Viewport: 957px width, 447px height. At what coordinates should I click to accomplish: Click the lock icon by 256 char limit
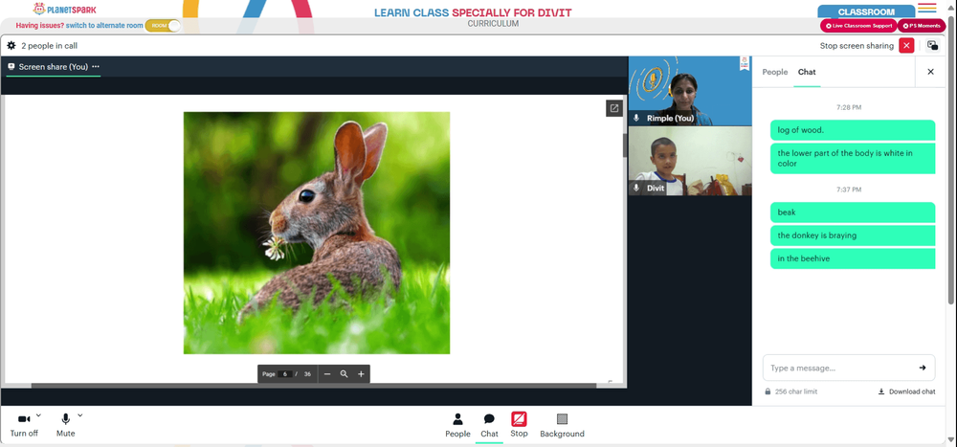(x=768, y=391)
